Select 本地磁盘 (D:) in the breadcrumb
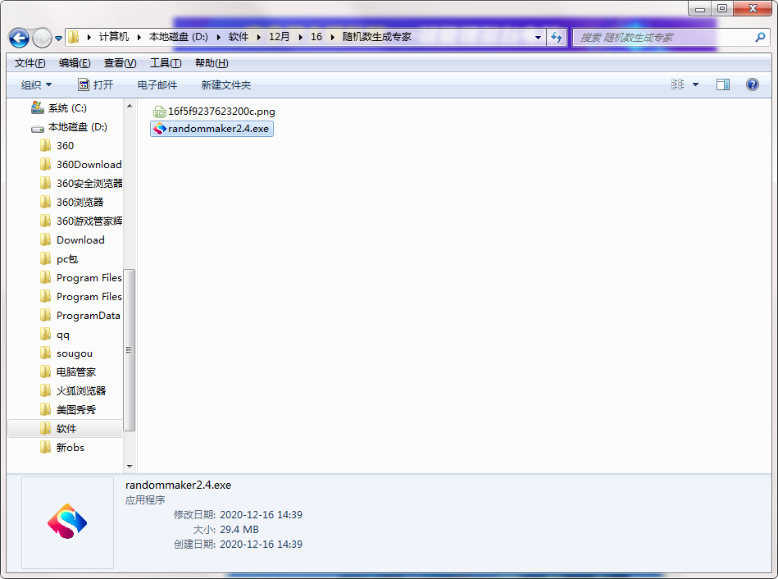This screenshot has width=778, height=579. [x=179, y=37]
